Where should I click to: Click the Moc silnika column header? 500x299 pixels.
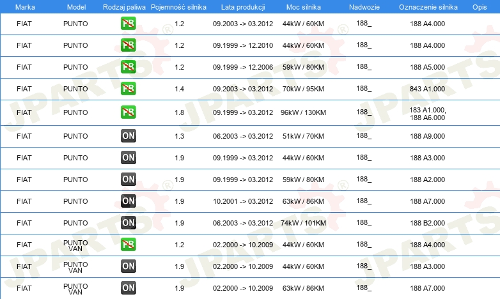(x=304, y=7)
